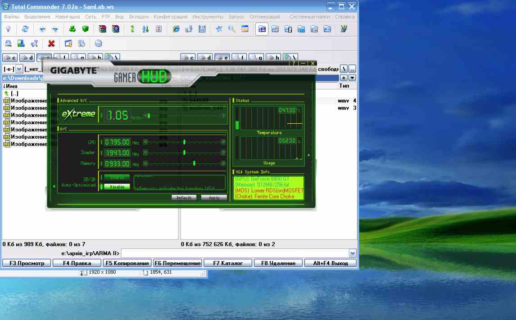The width and height of the screenshot is (516, 320).
Task: Disable 2D/3D Auto-Optimized in Gamer HUD
Action: coord(117,186)
